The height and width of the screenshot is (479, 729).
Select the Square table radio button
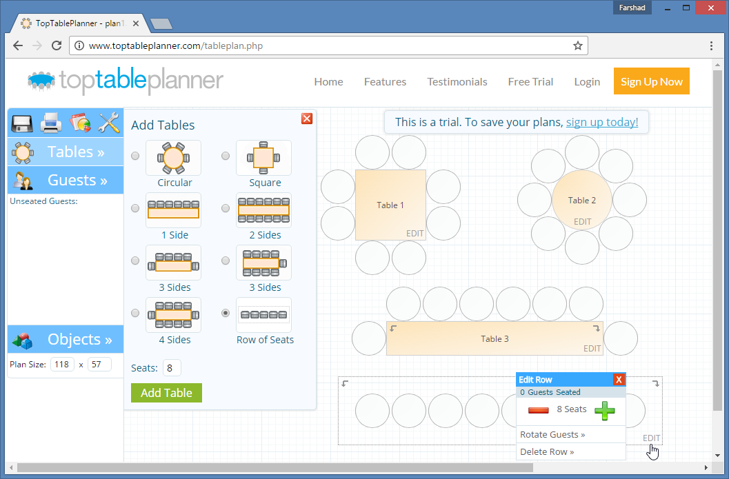226,156
